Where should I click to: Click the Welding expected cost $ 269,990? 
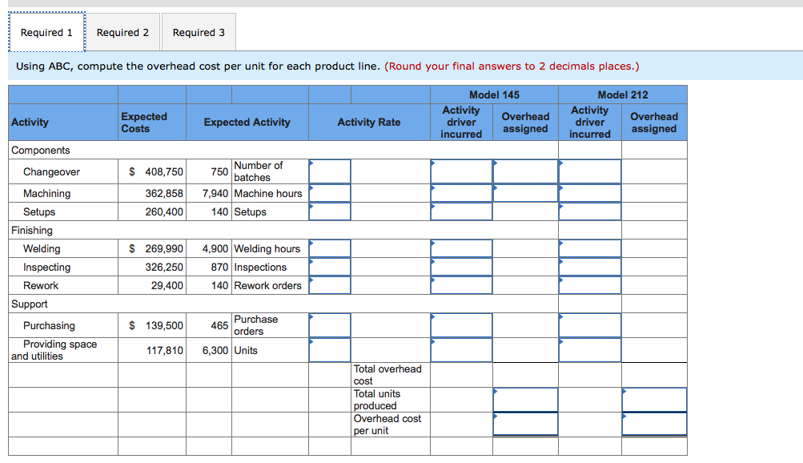pos(155,248)
